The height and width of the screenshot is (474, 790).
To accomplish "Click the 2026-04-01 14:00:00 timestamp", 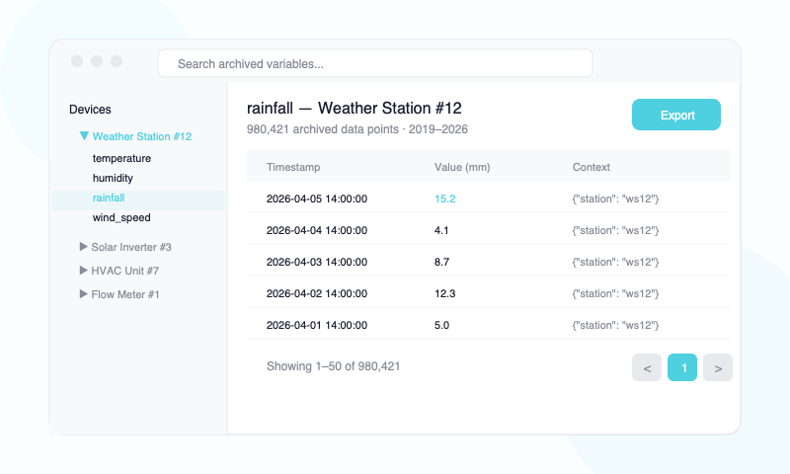I will click(317, 326).
